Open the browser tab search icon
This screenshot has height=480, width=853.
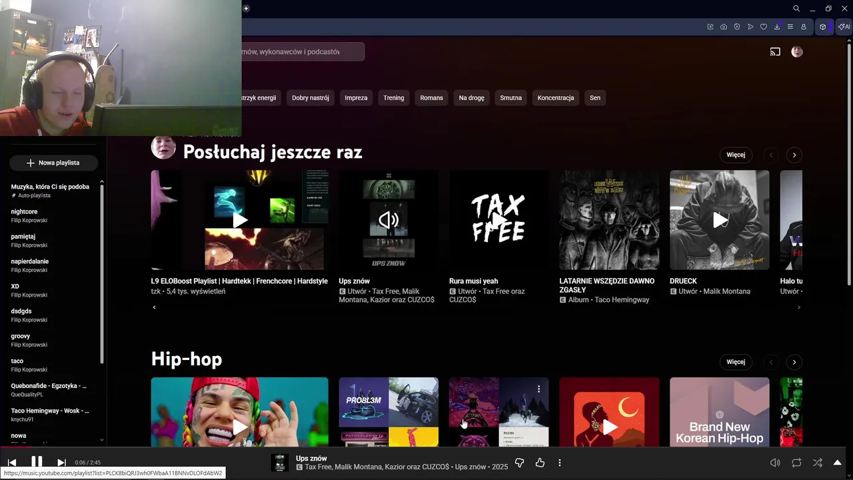[796, 9]
